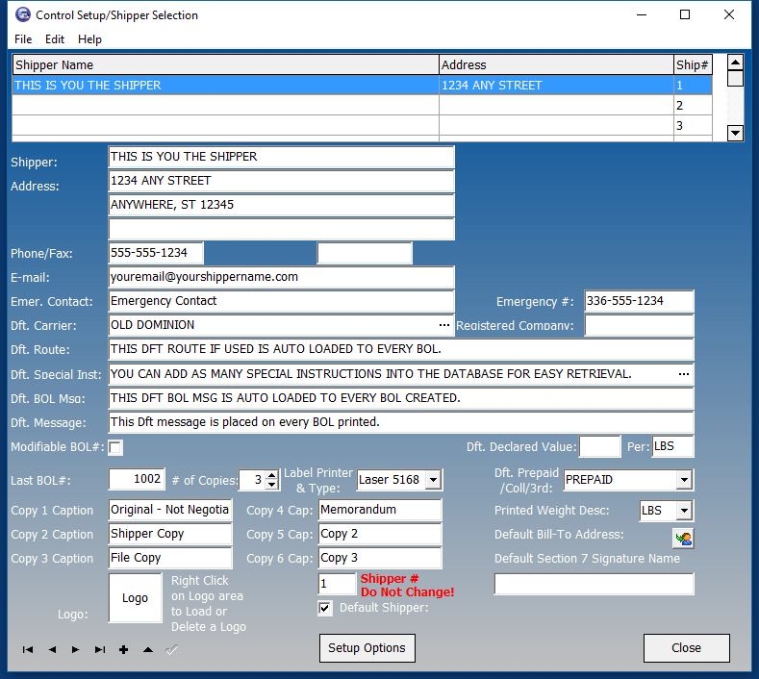Click the # of Copies value field

tap(252, 480)
